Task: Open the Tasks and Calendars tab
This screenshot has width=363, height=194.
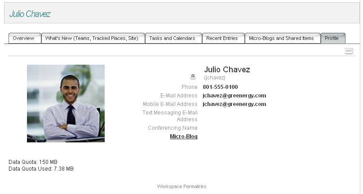Action: click(173, 38)
